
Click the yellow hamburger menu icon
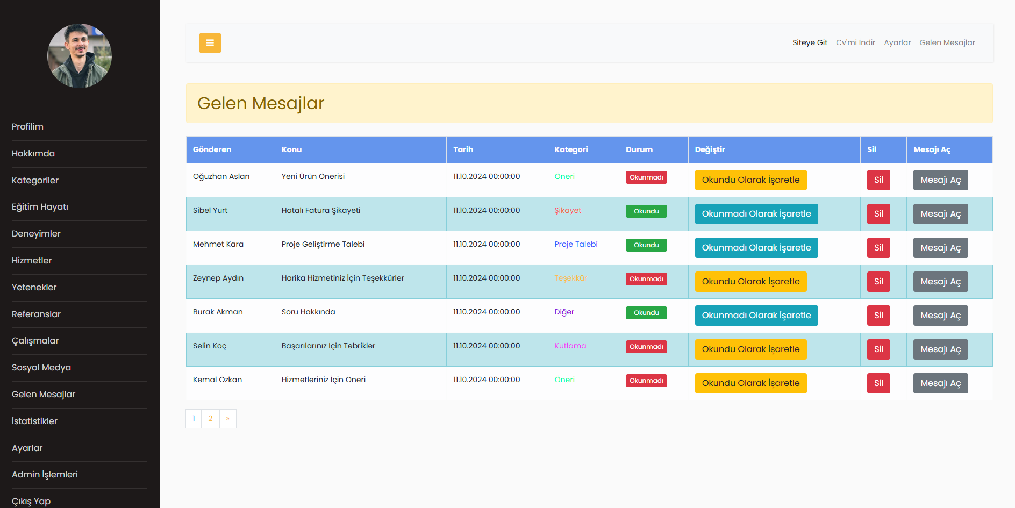[x=210, y=43]
